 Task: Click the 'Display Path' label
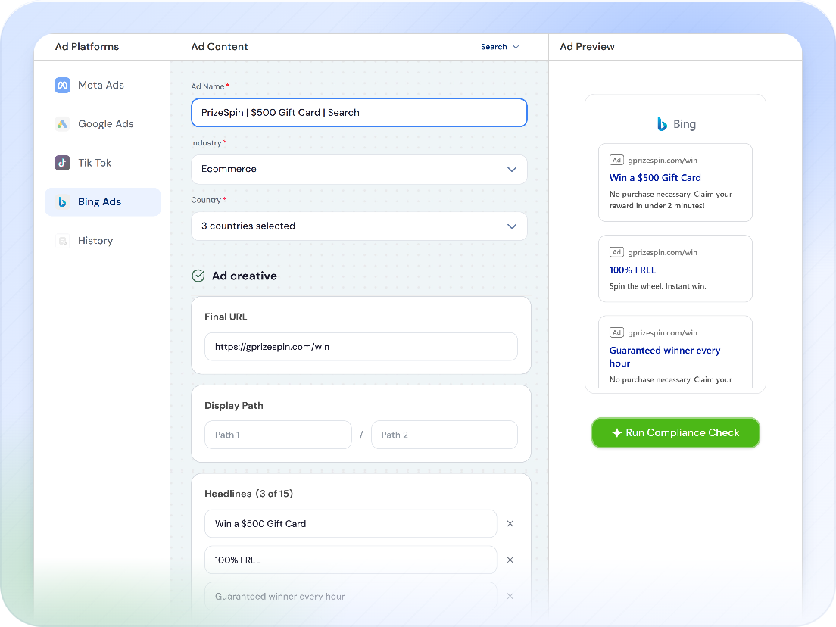233,406
